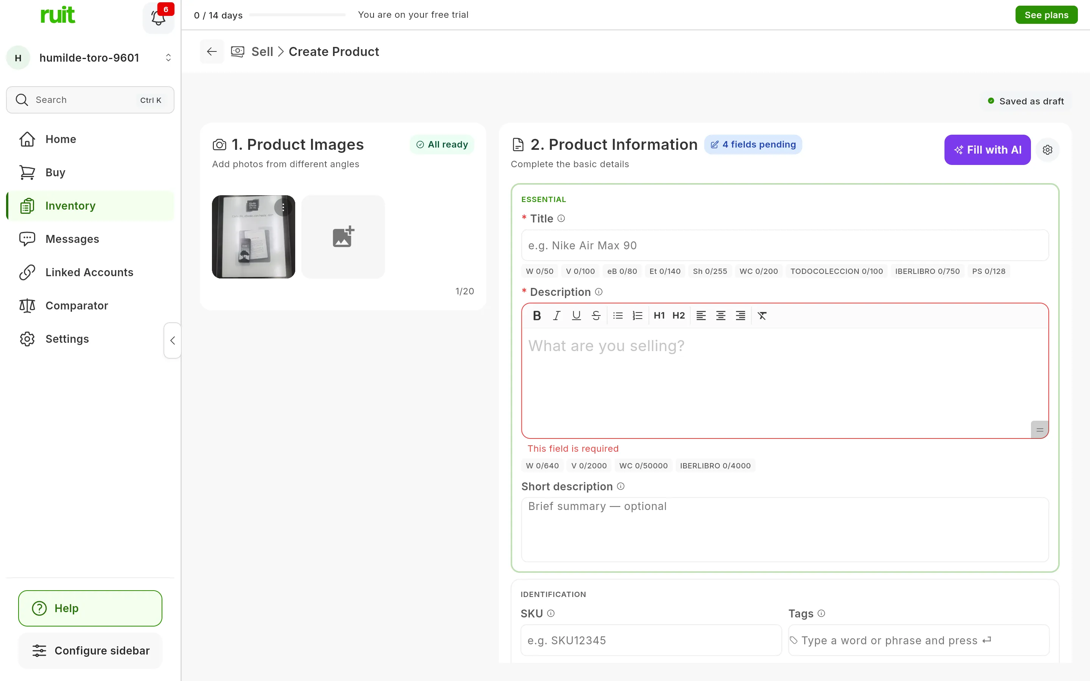1090x681 pixels.
Task: Collapse the sidebar with the chevron
Action: coord(173,340)
